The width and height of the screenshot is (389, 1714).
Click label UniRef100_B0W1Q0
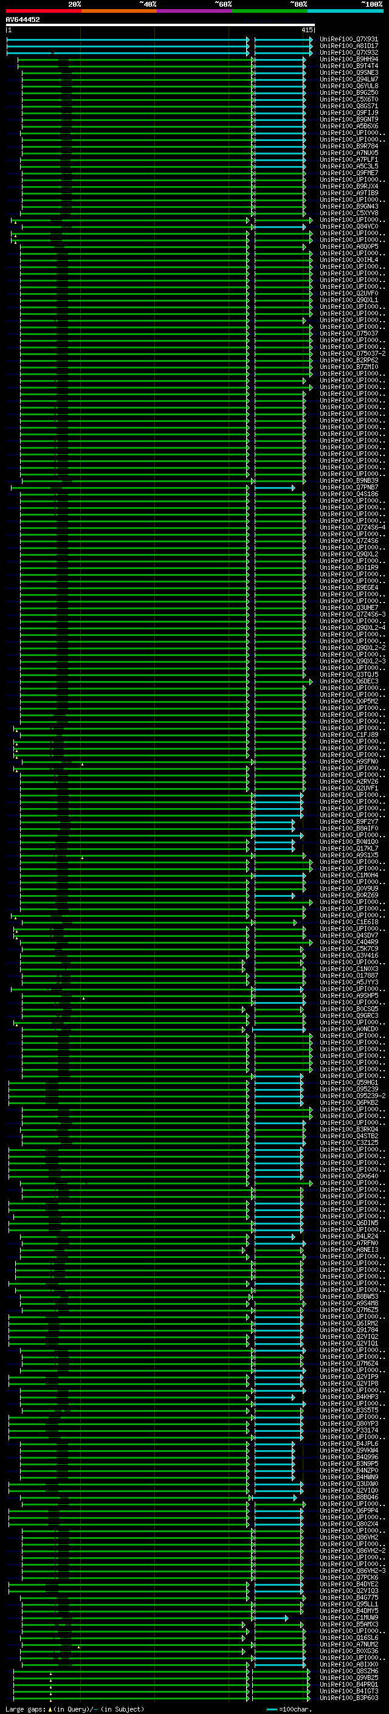[349, 841]
